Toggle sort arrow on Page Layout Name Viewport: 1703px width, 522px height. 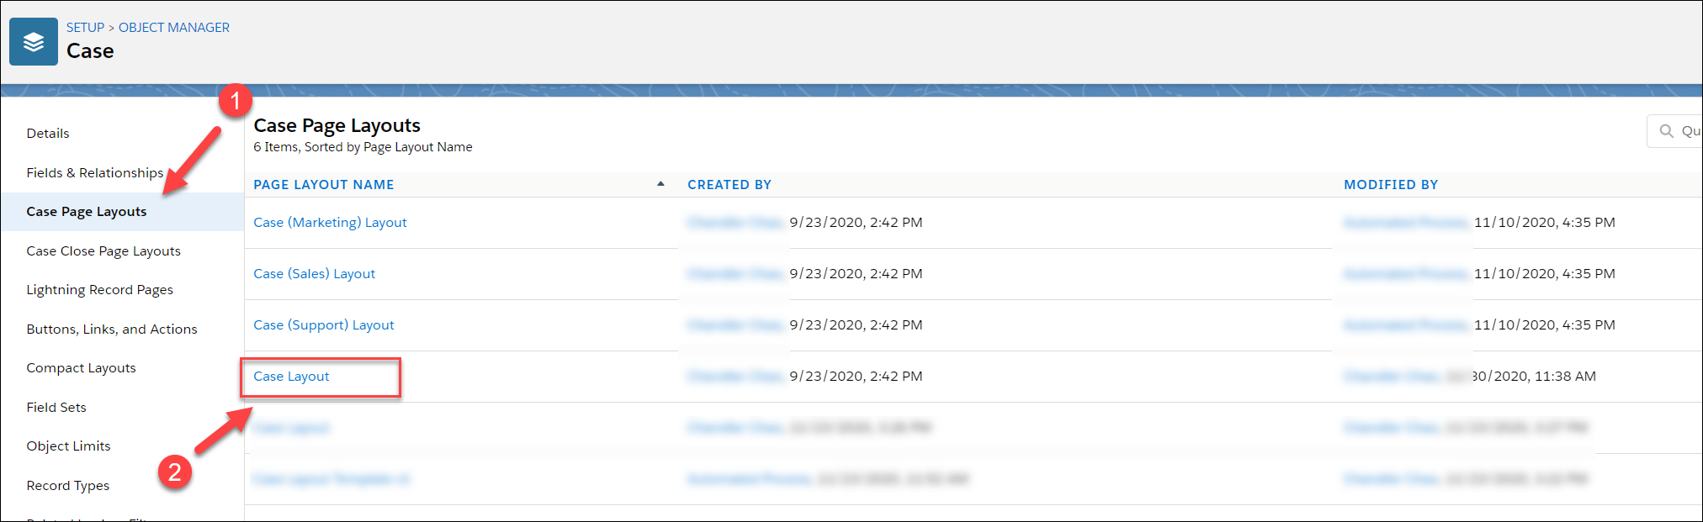pyautogui.click(x=661, y=183)
